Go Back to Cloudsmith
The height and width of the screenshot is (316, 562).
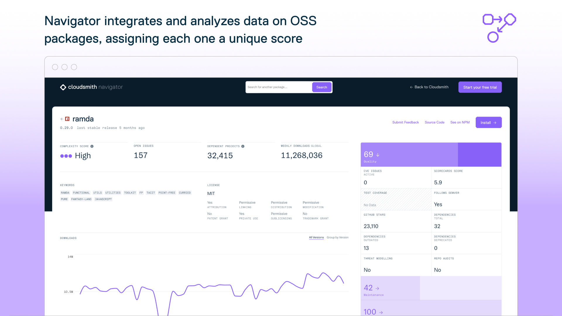click(x=429, y=87)
